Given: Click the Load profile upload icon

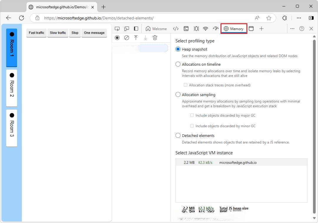Looking at the screenshot, I should point(136,38).
